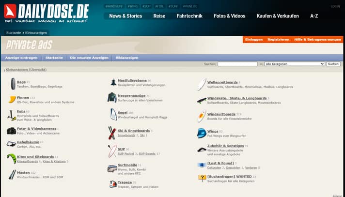Click the Wings blue wing icon
Screen dimensions: 345x197
click(202, 133)
